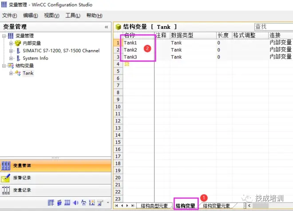Open the 变量记录 editor
The image size is (293, 211).
tap(55, 190)
